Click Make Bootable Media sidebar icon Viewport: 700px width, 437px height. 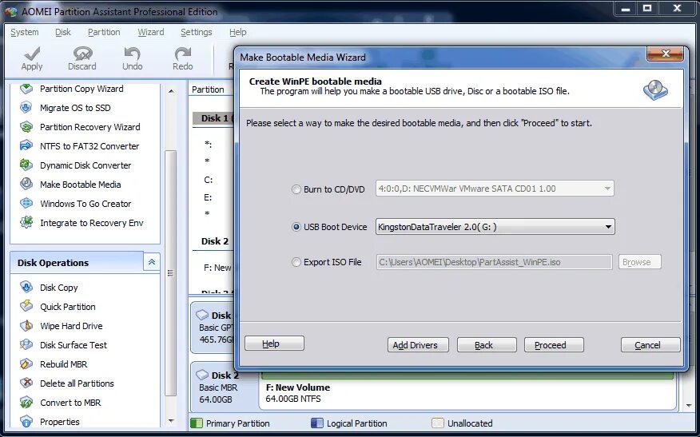click(x=26, y=184)
